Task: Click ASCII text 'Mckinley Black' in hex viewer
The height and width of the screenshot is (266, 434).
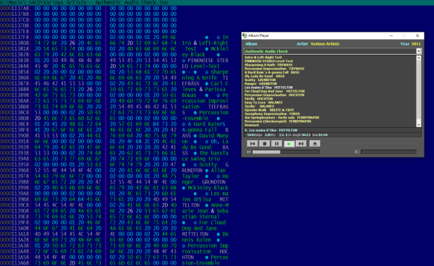Action: (x=208, y=188)
